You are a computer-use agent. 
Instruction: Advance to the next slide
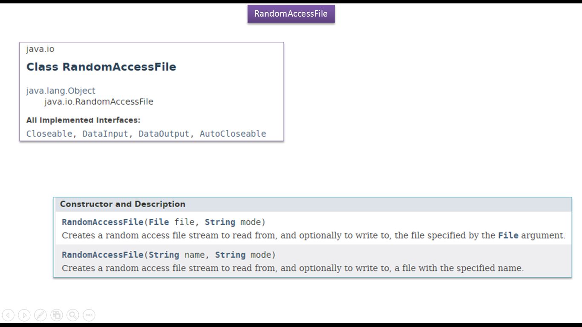[x=24, y=315]
